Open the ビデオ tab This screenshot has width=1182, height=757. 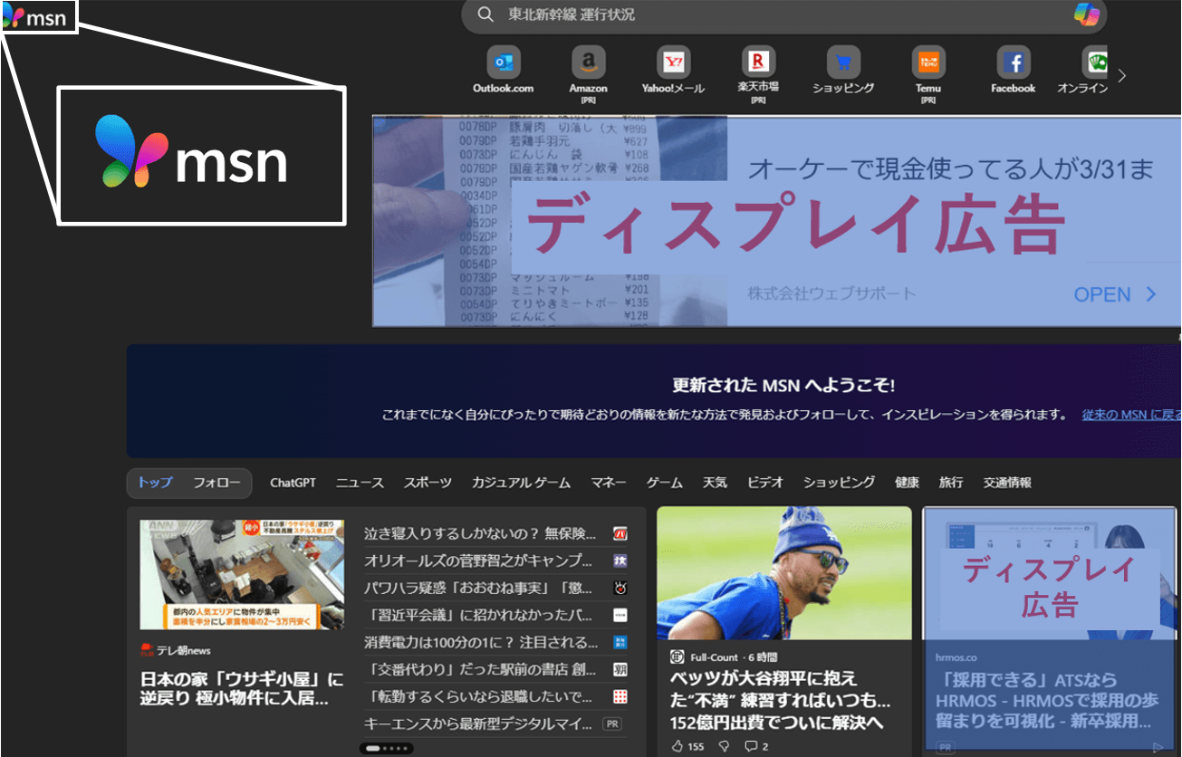[764, 483]
